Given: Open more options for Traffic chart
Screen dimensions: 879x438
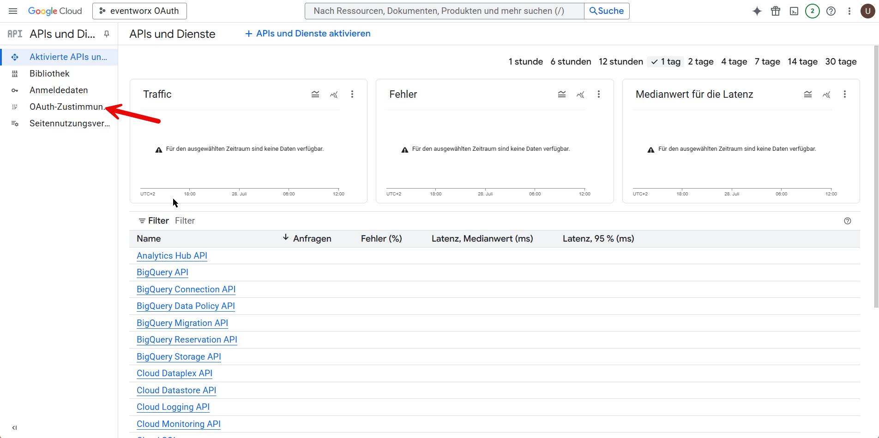Looking at the screenshot, I should click(x=352, y=94).
